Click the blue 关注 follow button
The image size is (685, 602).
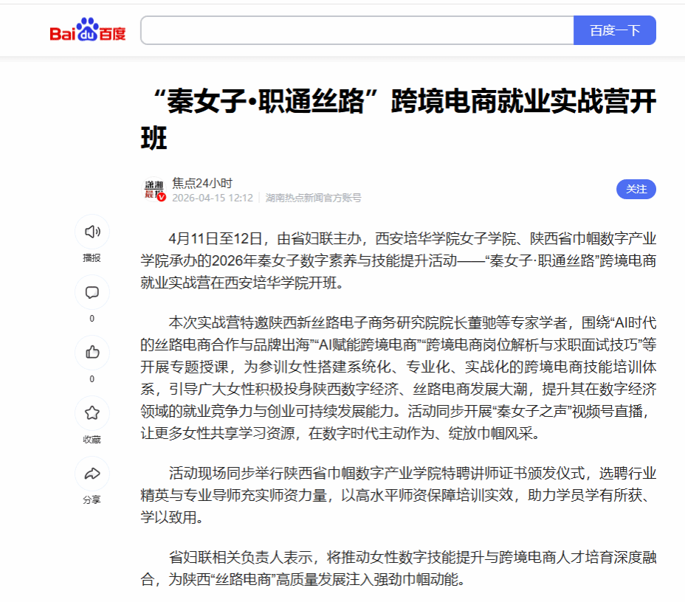636,189
